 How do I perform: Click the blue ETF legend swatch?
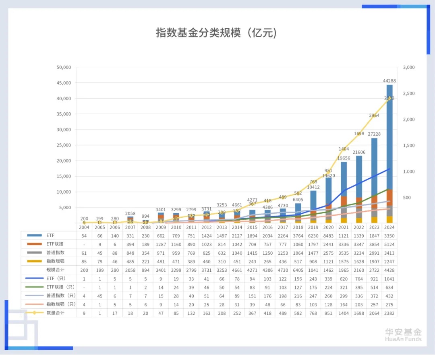click(34, 235)
